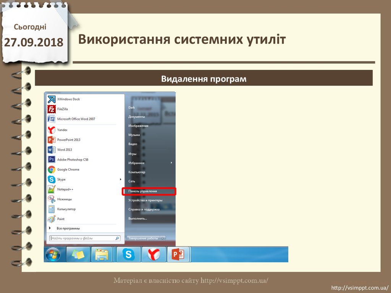Open shutdown options arrow next to Завершение работы
The image size is (391, 293).
163,238
